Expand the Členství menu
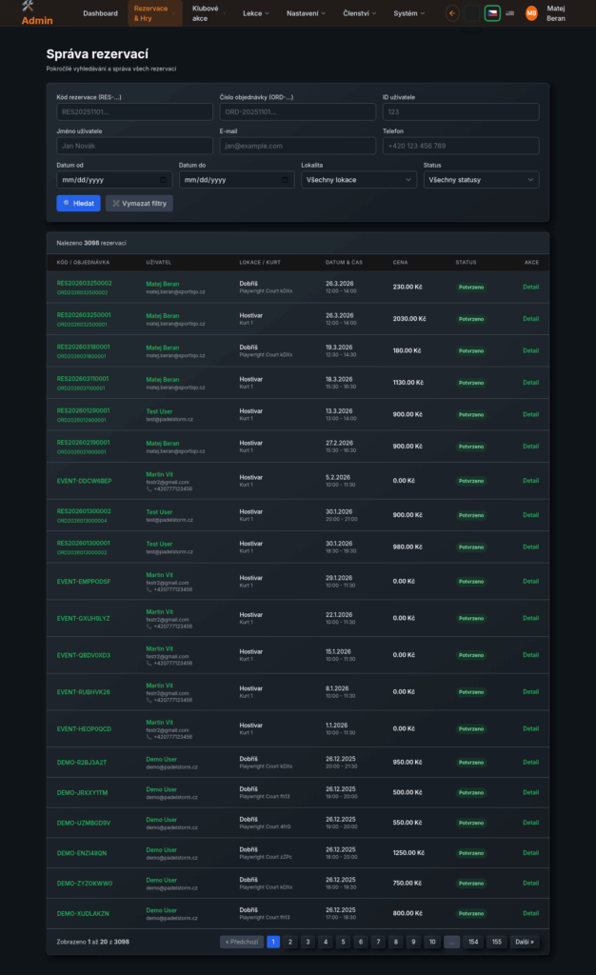596x975 pixels. 359,13
